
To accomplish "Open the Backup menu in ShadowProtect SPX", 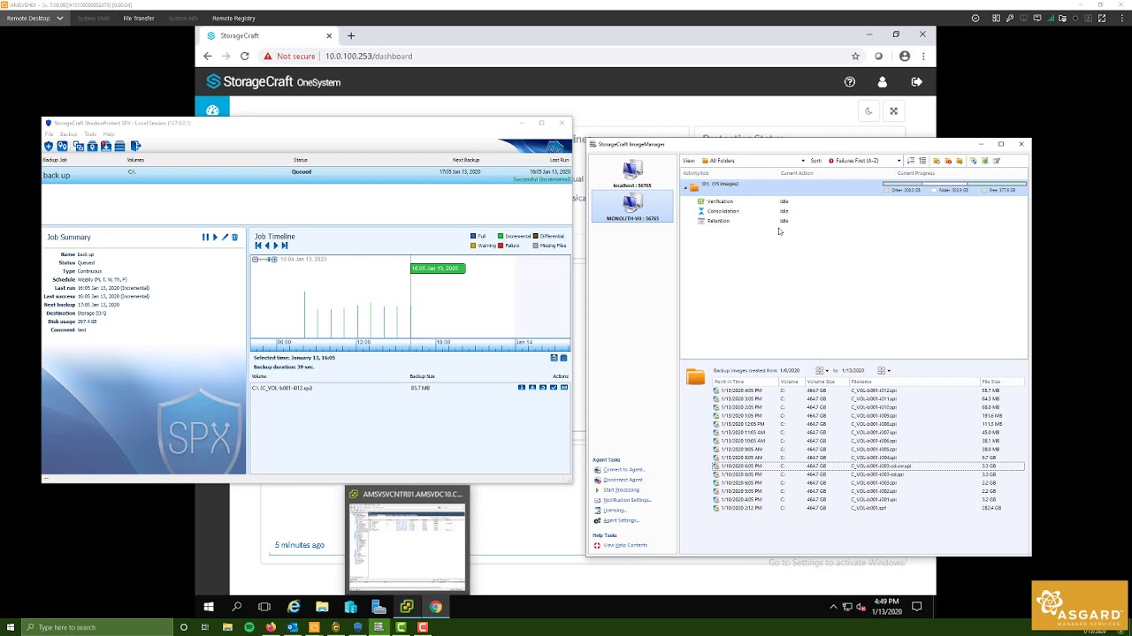I will click(68, 134).
